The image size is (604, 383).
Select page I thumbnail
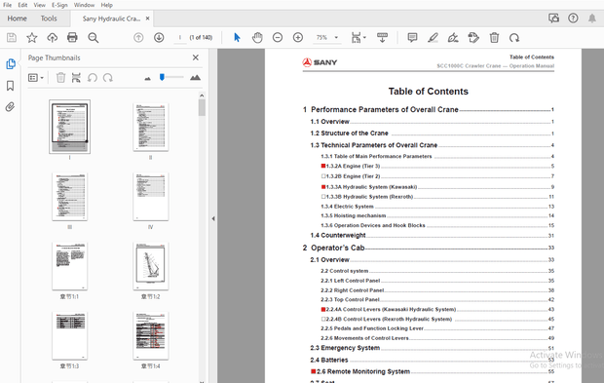tap(70, 127)
